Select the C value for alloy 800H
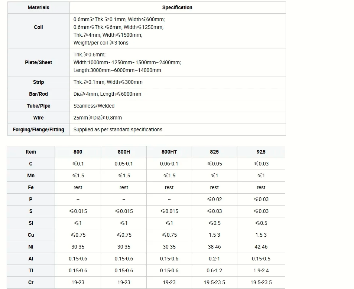The width and height of the screenshot is (354, 289). (x=124, y=164)
